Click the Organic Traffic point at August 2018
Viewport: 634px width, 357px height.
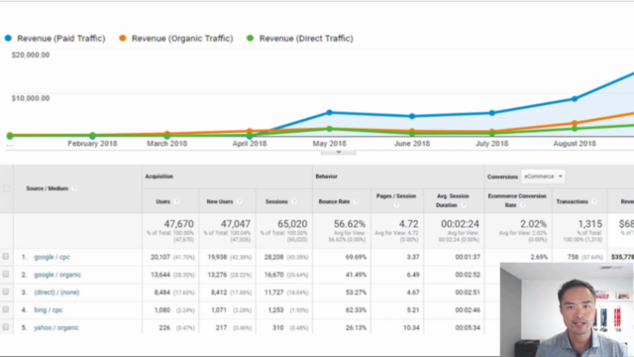tap(575, 123)
